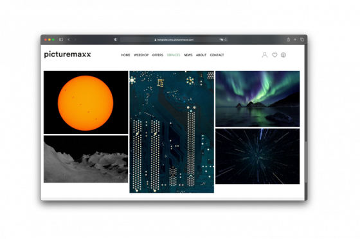The width and height of the screenshot is (360, 239).
Task: Click the Share icon in Safari toolbar
Action: pos(288,39)
